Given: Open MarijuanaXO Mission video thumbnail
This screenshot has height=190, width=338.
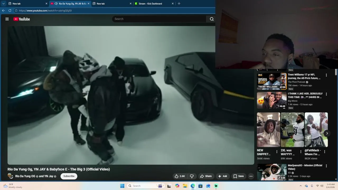Looking at the screenshot, I should 272,172.
